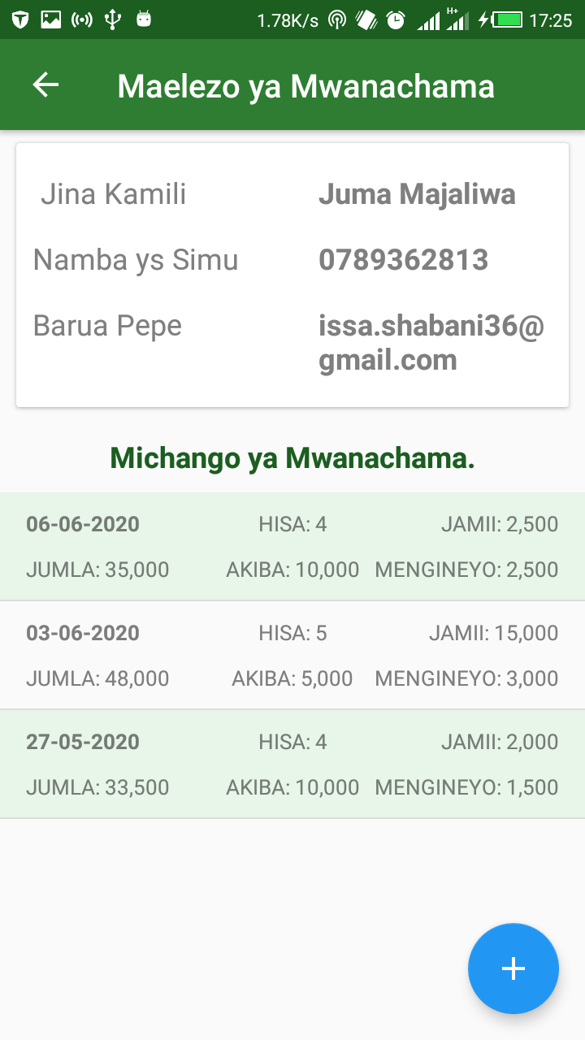Tap the battery icon in status bar
This screenshot has width=585, height=1040.
point(508,19)
